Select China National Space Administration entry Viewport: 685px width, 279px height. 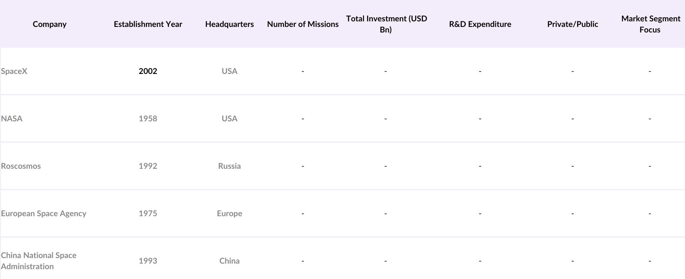tap(39, 261)
